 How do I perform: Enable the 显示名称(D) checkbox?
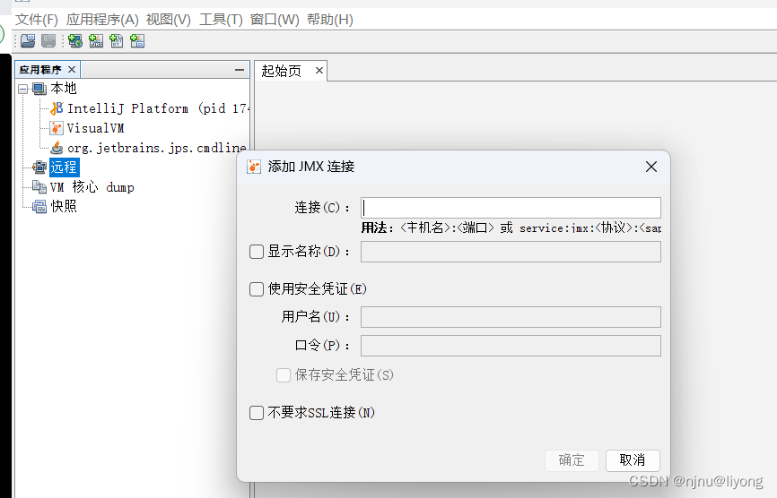tap(257, 252)
